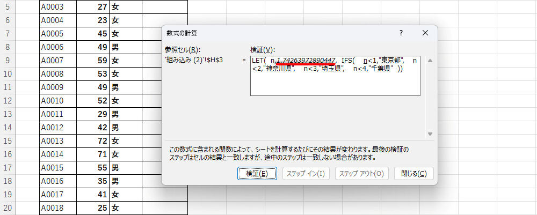Click age value 27 in A0003 row

(x=93, y=6)
